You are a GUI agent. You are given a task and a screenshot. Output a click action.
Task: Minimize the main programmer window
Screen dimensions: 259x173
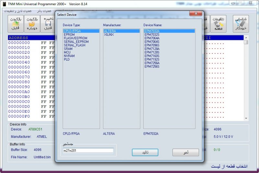(x=233, y=3)
